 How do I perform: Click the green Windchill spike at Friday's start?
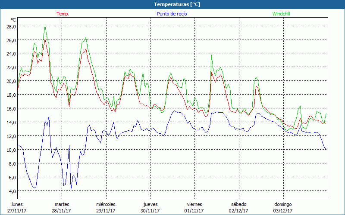(x=211, y=55)
